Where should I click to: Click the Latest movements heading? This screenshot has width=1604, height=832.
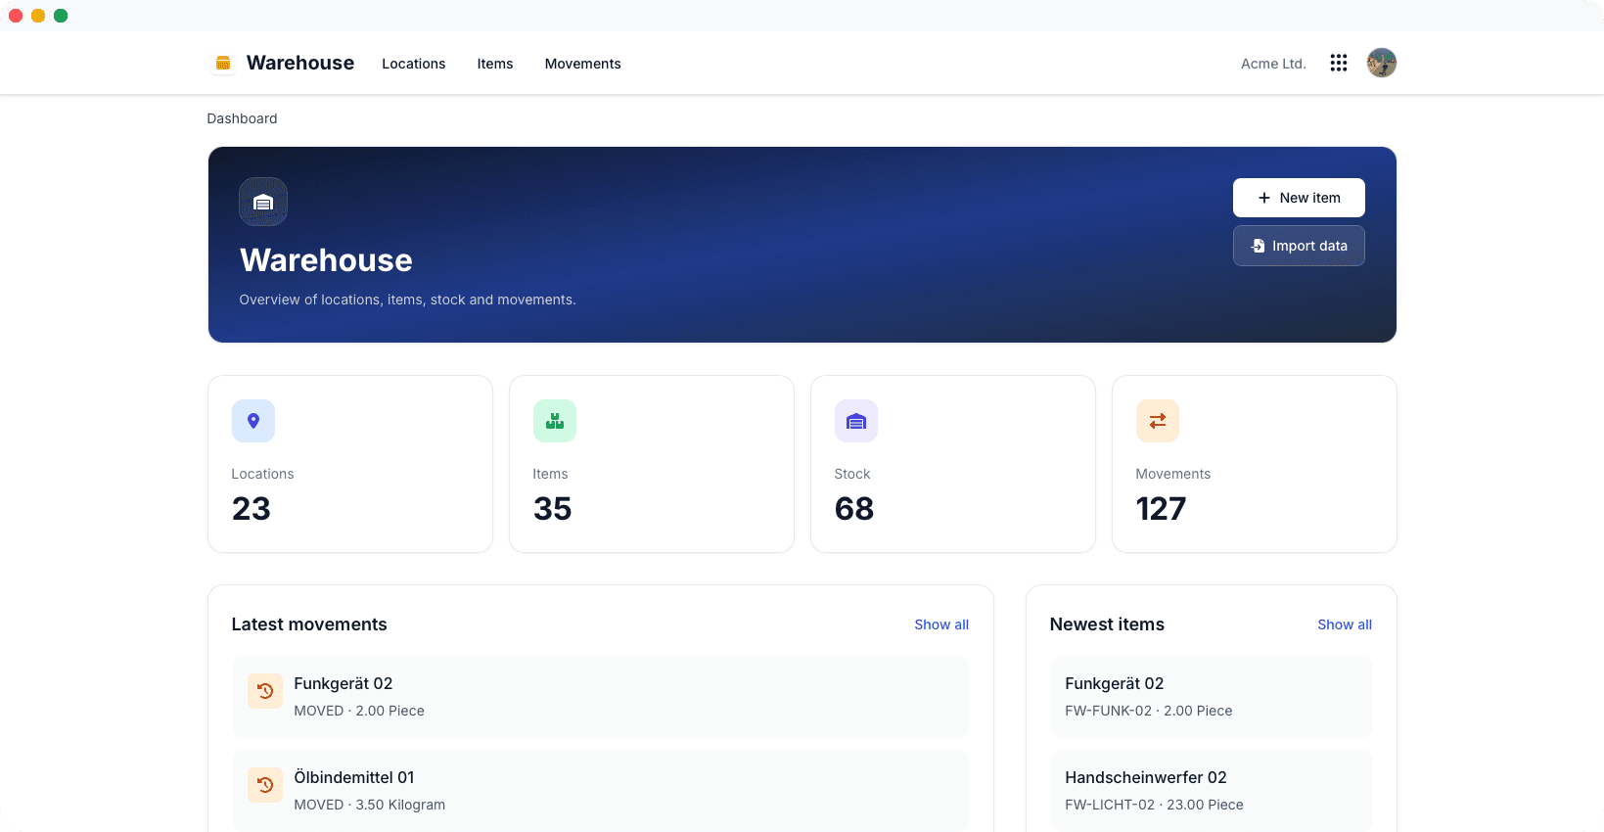pyautogui.click(x=309, y=624)
